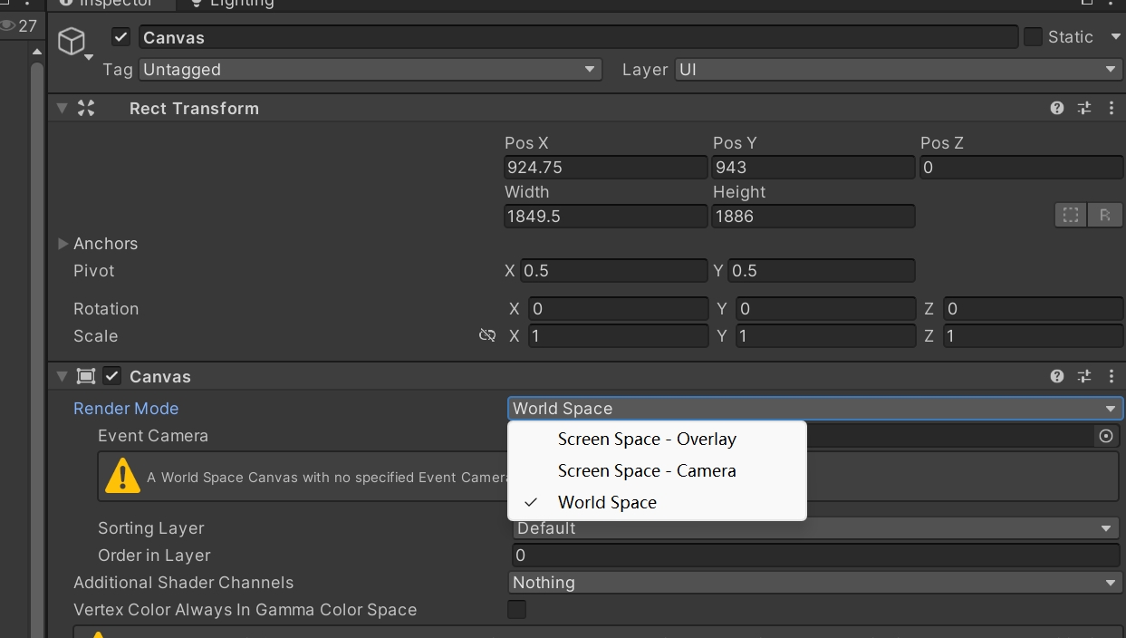Viewport: 1126px width, 638px height.
Task: Click the Canvas object name field
Action: (x=578, y=37)
